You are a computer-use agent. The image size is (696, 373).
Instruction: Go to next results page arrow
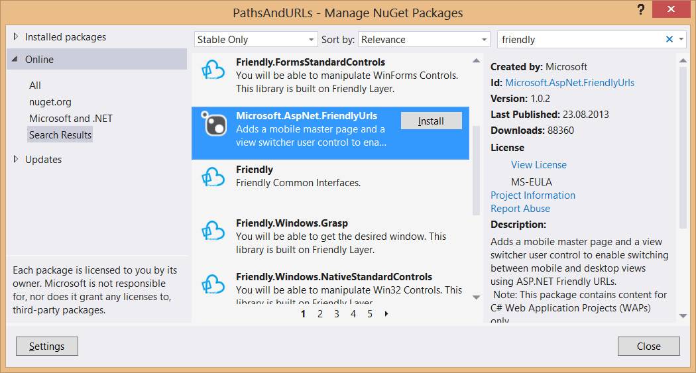tap(386, 313)
